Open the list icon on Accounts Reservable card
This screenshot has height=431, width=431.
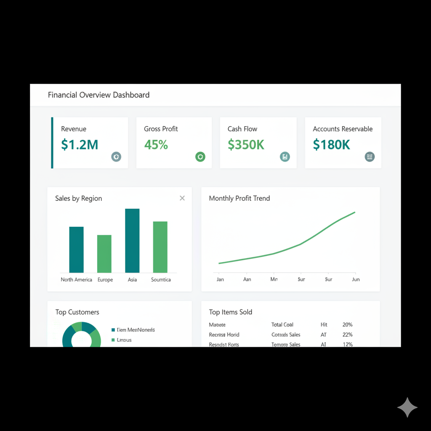click(370, 157)
